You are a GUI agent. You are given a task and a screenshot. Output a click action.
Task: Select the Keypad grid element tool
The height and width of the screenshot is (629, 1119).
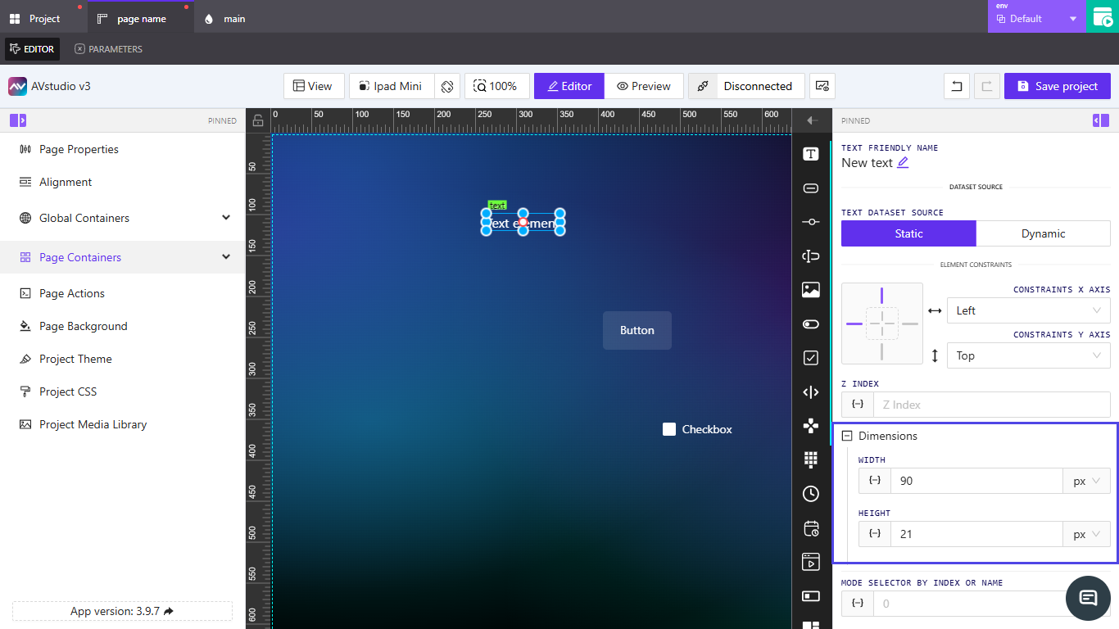tap(811, 459)
